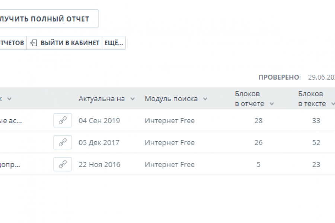Click the link icon in the 22 Ноя 2016 row

(63, 164)
